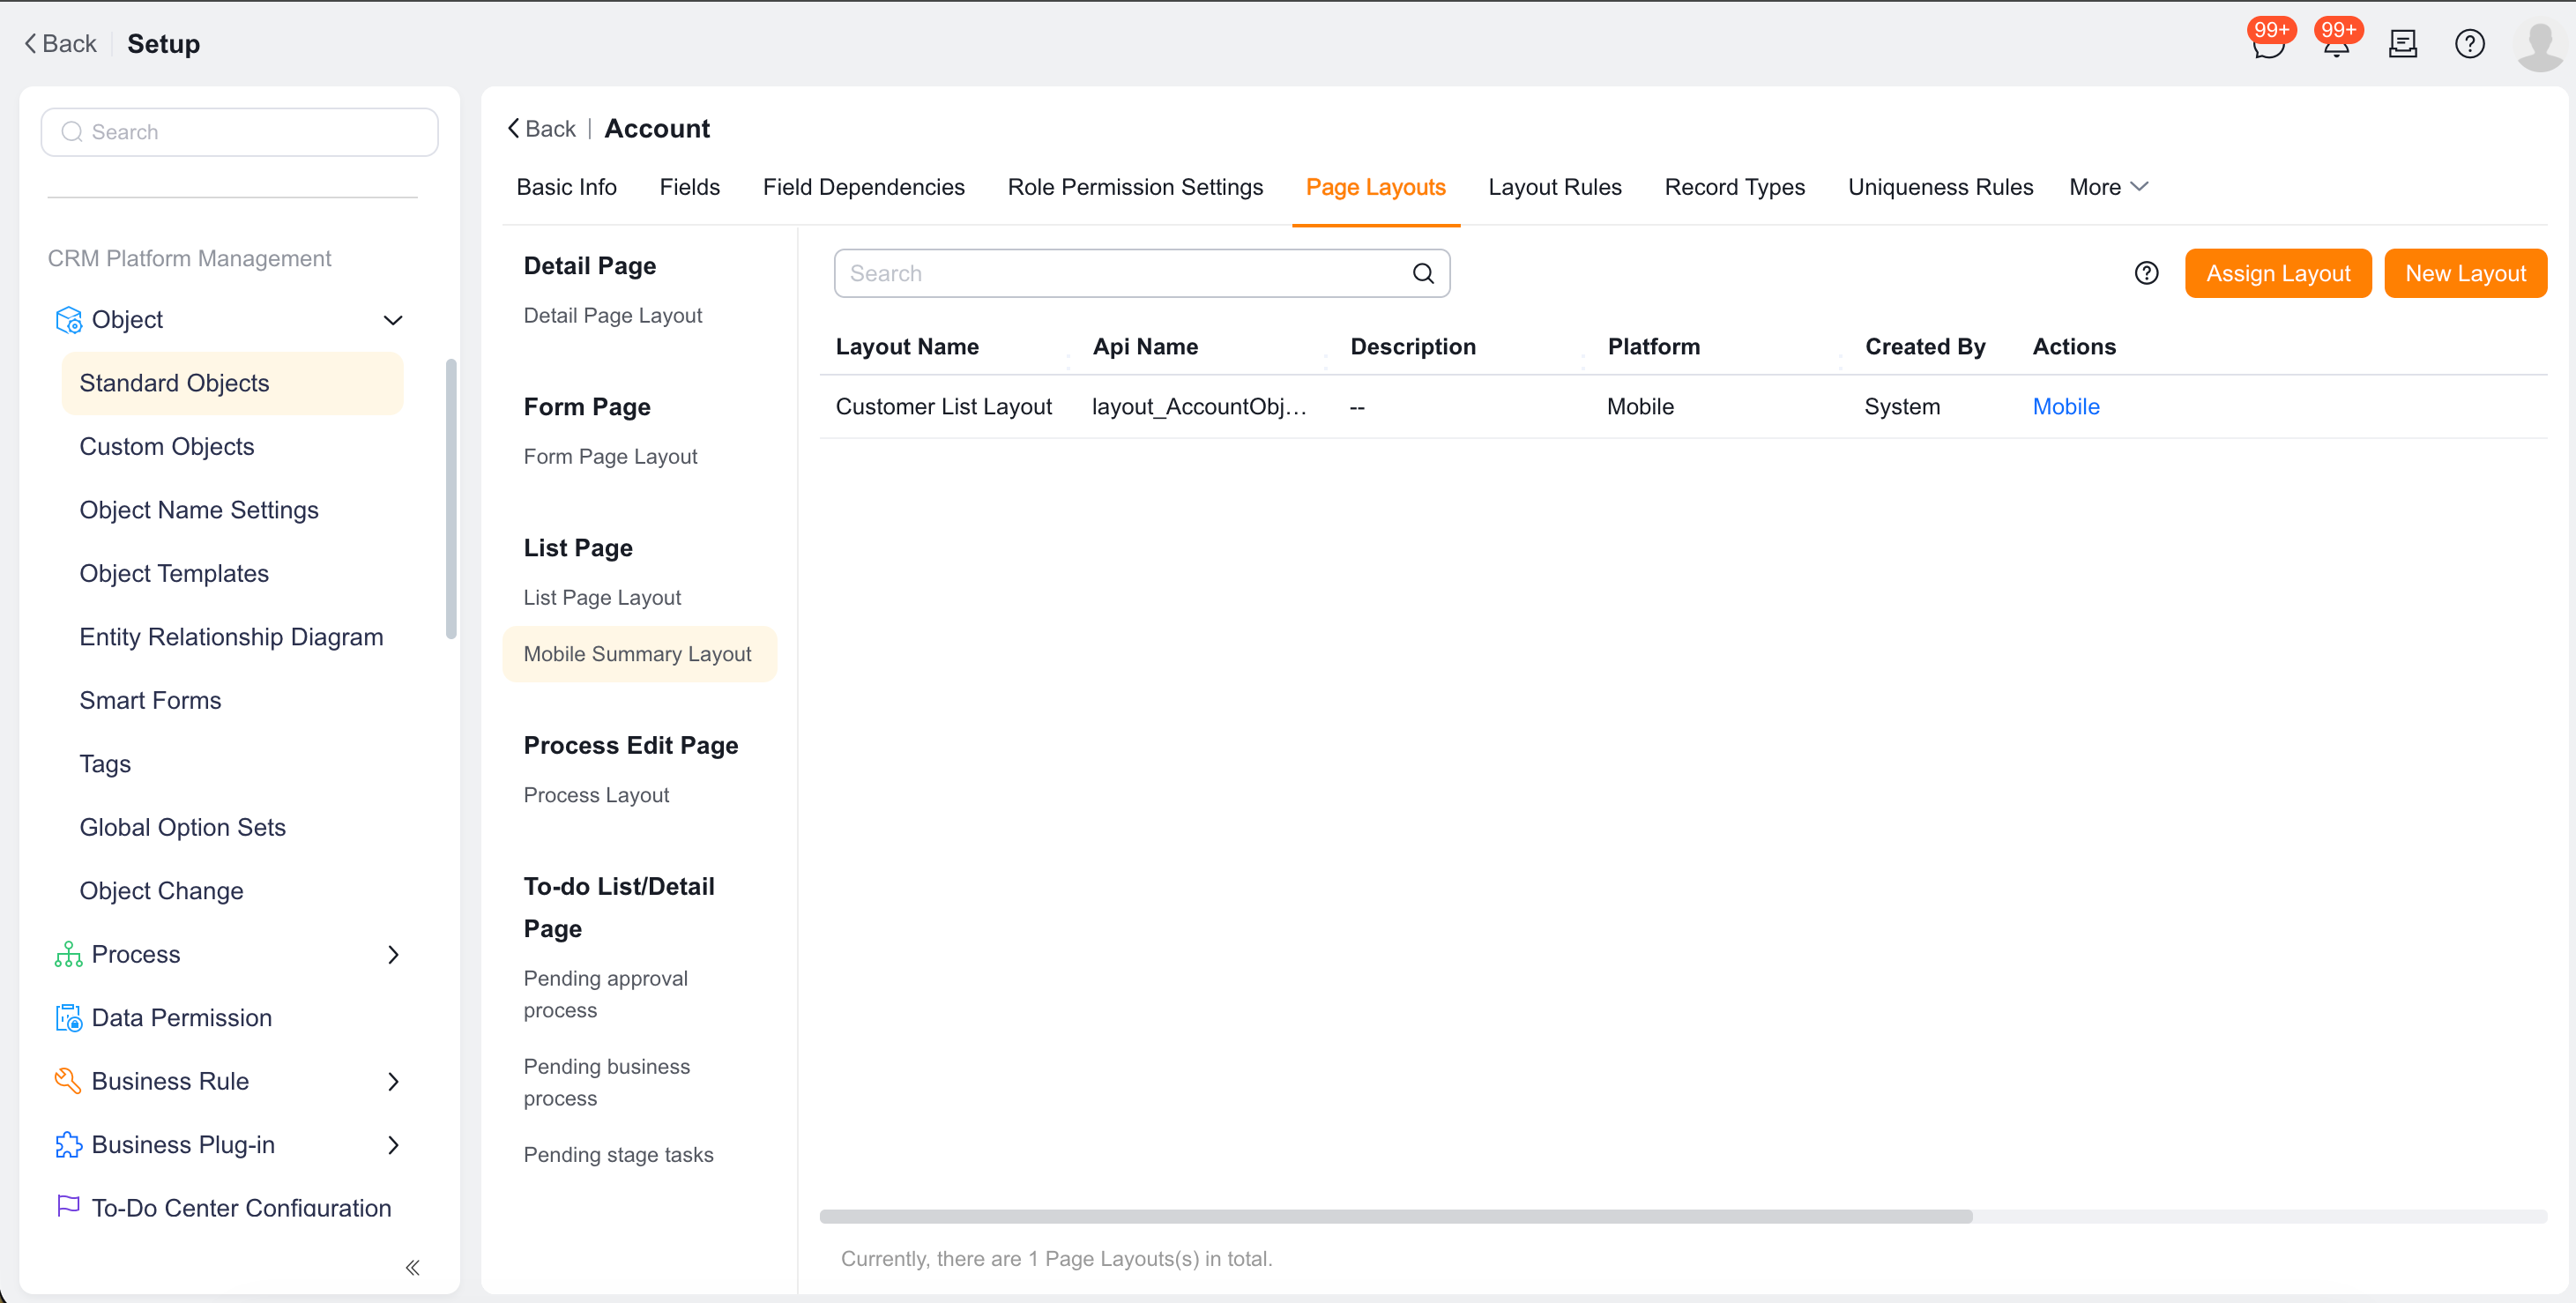Open the chat messages icon with 99+ badge

2268,44
